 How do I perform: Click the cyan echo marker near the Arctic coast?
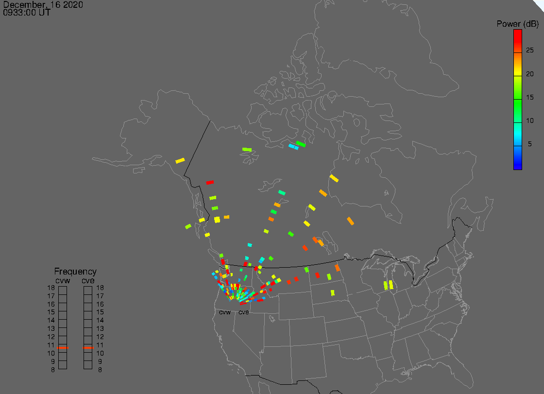tap(293, 147)
